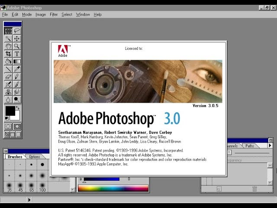The image size is (277, 208).
Task: Open the File menu
Action: [x=5, y=14]
